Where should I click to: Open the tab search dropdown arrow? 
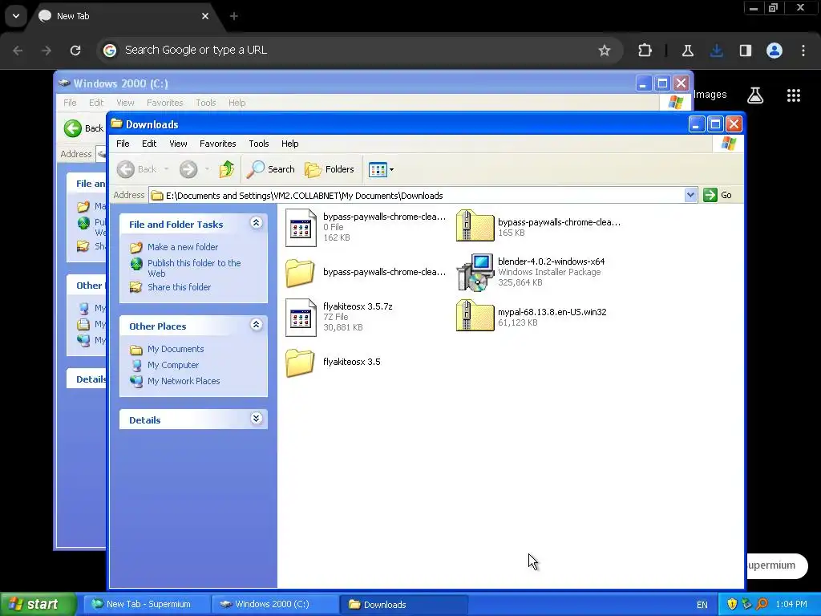pos(16,16)
